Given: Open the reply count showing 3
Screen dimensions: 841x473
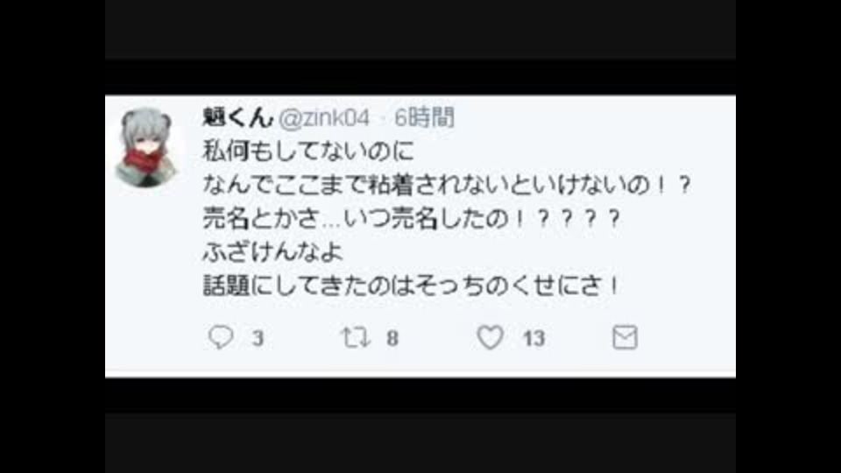Looking at the screenshot, I should (x=258, y=338).
